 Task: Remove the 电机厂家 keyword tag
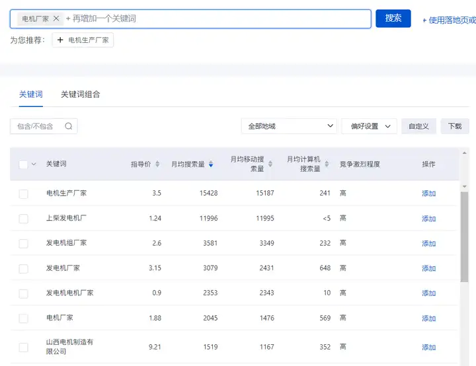pos(56,18)
